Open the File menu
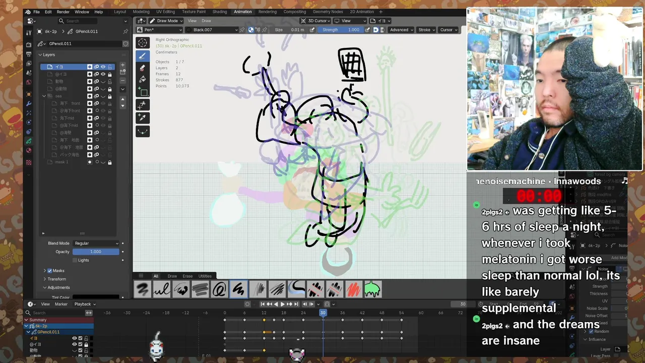Viewport: 645px width, 363px height. 36,12
